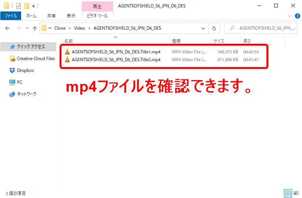Screen dimensions: 302x198
Task: Click the 671,694 KB size cell
Action: coord(228,60)
